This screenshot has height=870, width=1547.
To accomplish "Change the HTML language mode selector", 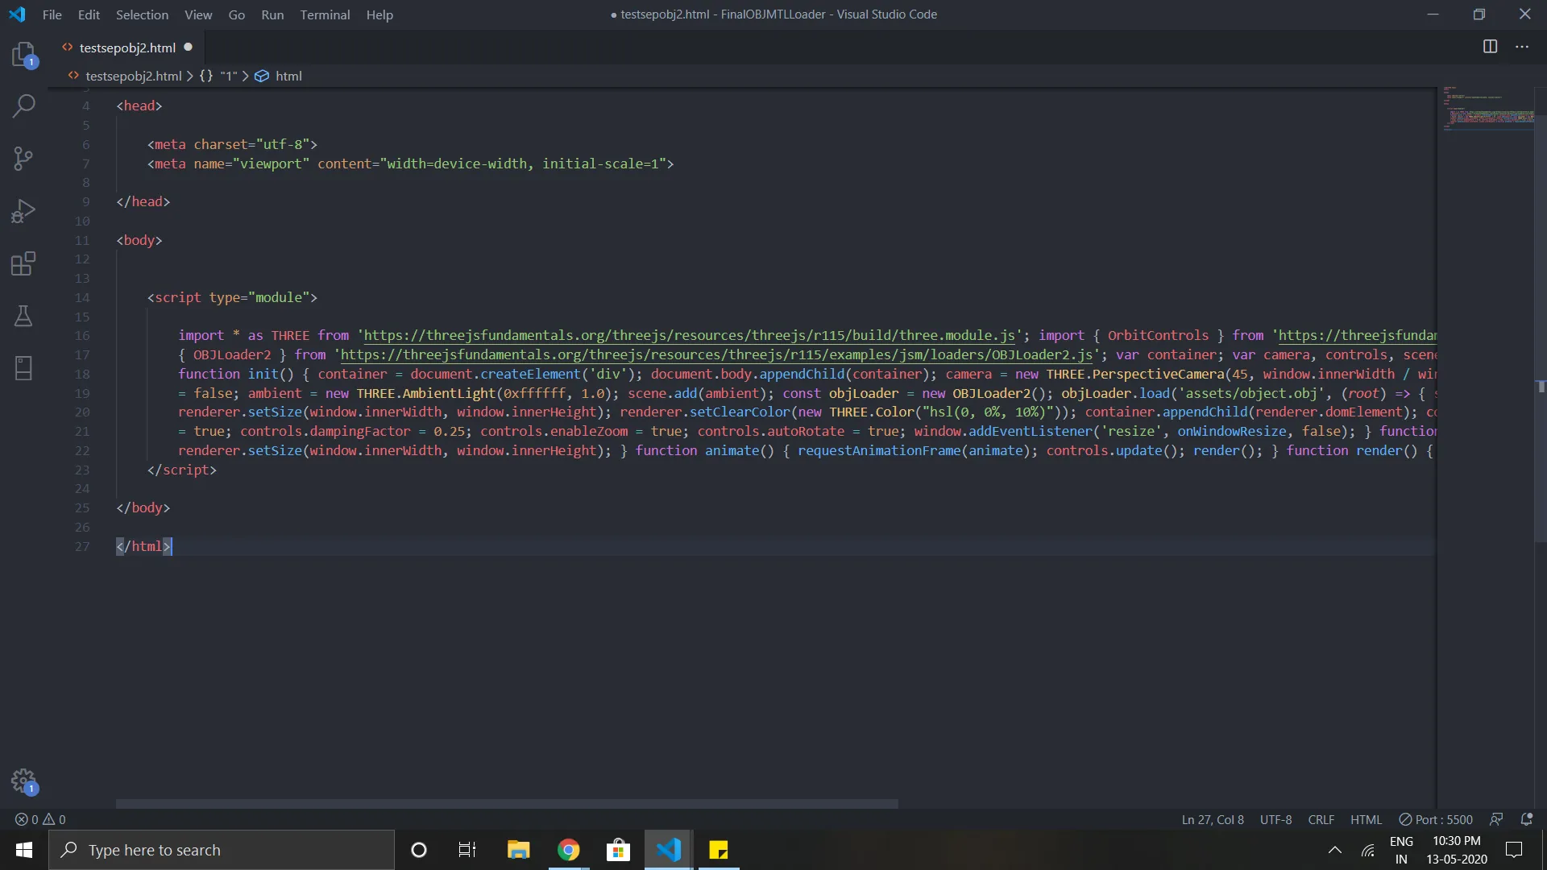I will (x=1366, y=819).
